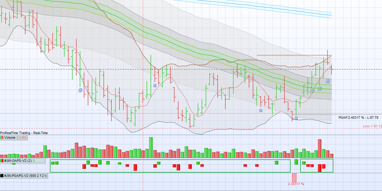Open the leftmost note icon on the price chart

click(80, 90)
